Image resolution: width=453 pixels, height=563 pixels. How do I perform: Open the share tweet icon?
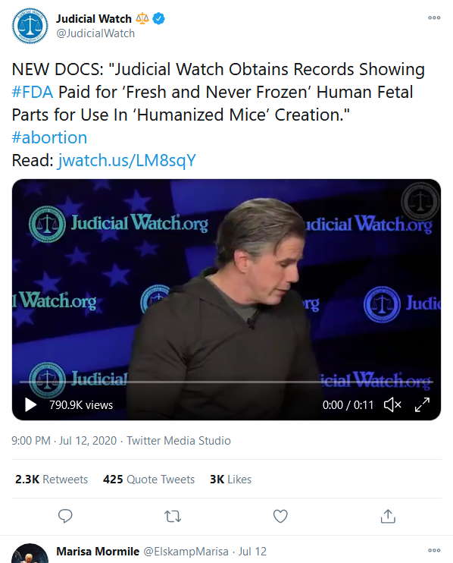pos(388,516)
